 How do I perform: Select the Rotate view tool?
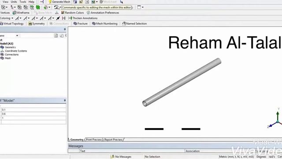(56, 8)
